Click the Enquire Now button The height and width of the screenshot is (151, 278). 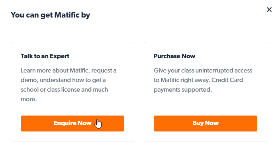point(72,124)
